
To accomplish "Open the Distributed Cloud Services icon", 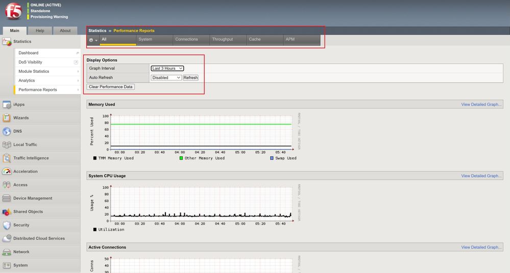I will click(x=7, y=238).
